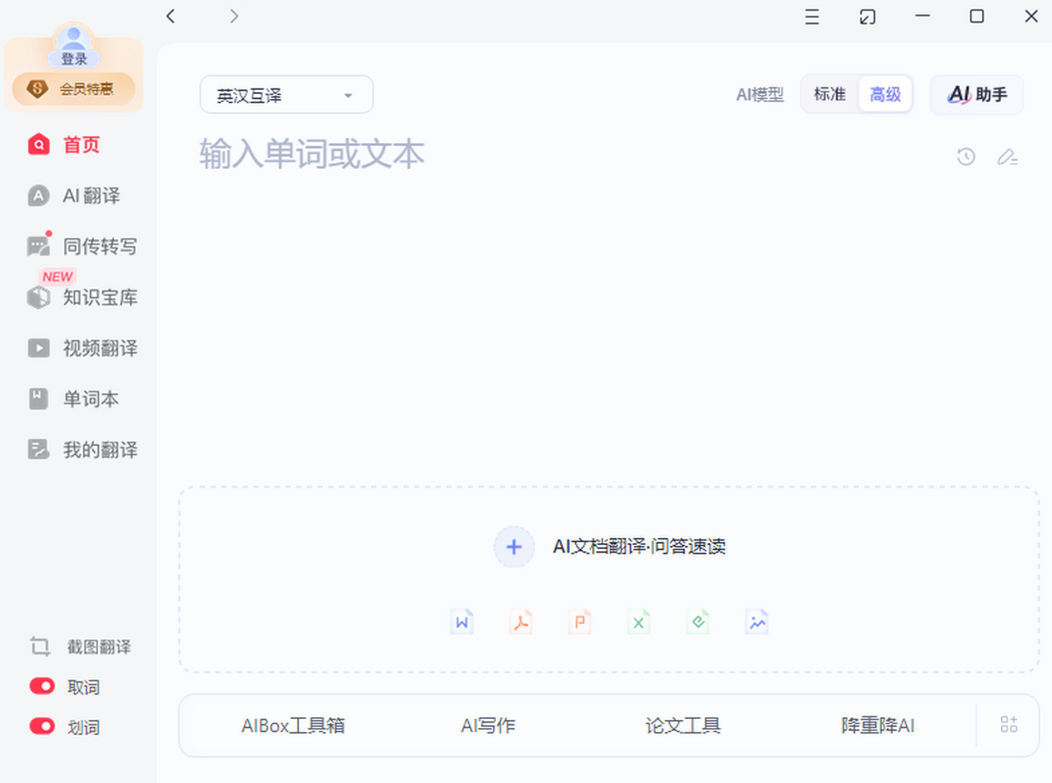This screenshot has height=783, width=1052.
Task: Click the PDF file icon
Action: click(x=522, y=622)
